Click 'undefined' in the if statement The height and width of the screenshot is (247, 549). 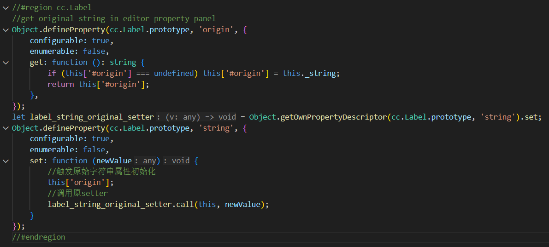174,74
